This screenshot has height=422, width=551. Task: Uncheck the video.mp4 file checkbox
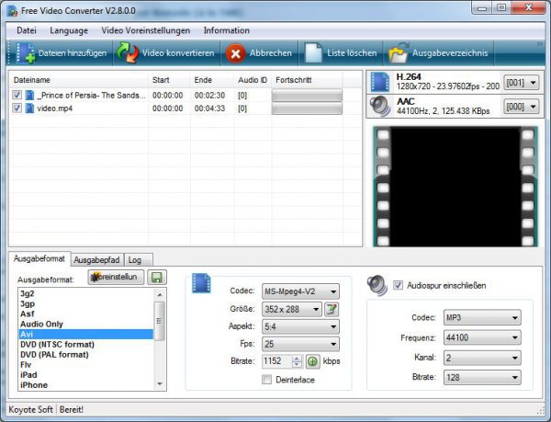(17, 108)
